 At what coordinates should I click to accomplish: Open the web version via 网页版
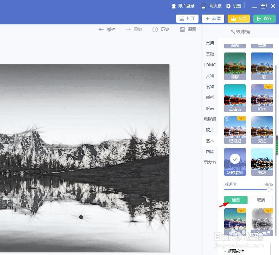[x=212, y=6]
